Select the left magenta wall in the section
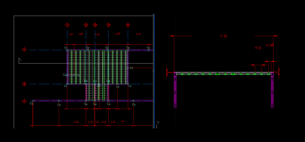The height and width of the screenshot is (142, 305). 175,90
